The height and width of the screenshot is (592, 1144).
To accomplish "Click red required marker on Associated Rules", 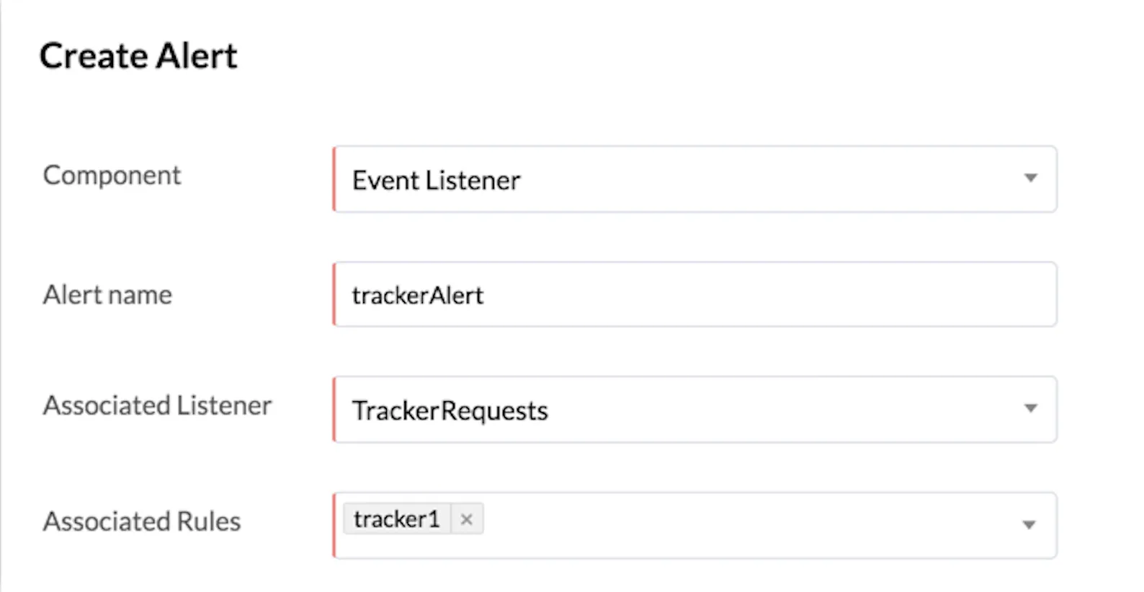I will tap(334, 525).
